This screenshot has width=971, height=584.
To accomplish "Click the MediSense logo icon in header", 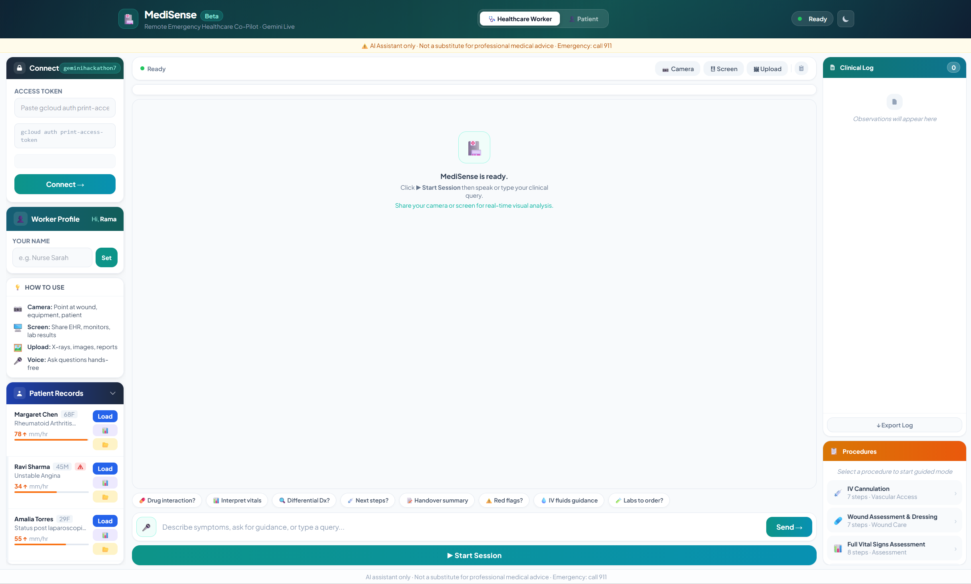I will (x=128, y=19).
